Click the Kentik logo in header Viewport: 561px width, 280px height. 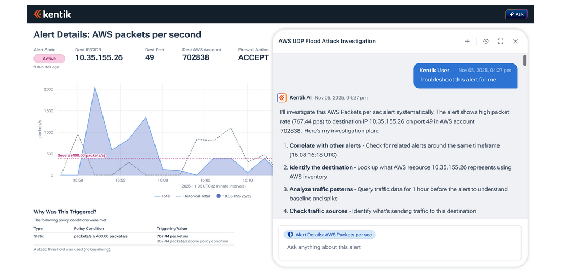click(x=52, y=14)
